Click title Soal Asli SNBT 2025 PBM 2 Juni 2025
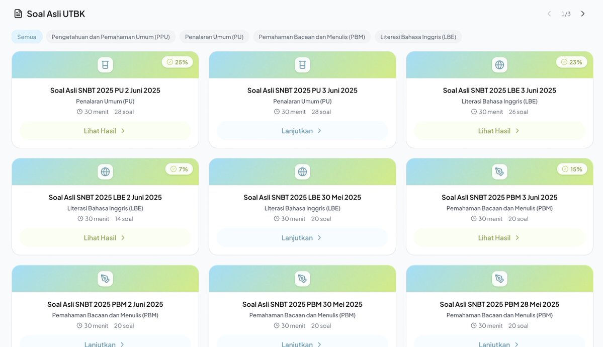Screen dimensions: 603x347 [105, 304]
